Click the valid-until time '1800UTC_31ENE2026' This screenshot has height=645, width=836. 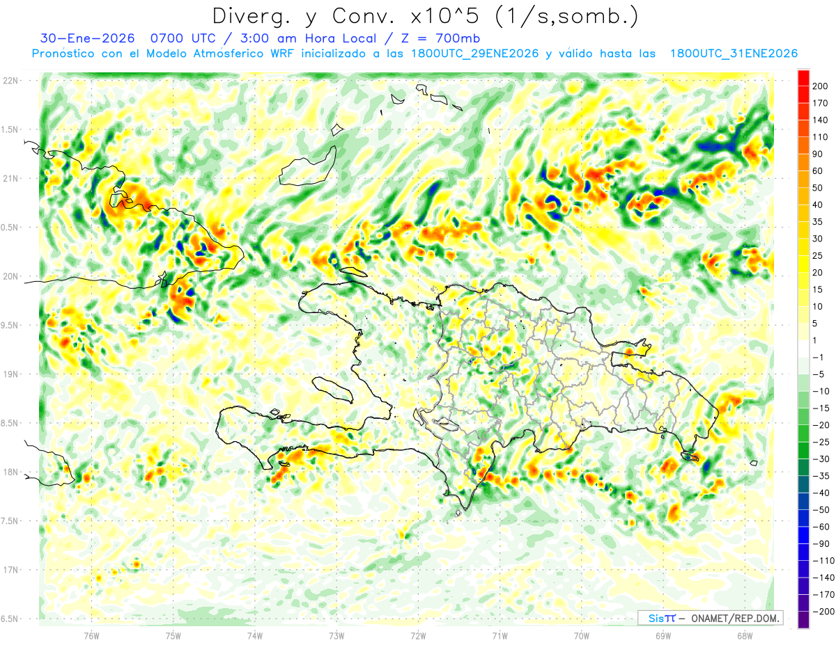click(734, 54)
